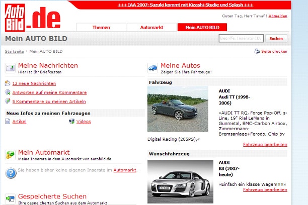Open 12 neue Nachrichten
The image size is (308, 205).
pos(34,83)
